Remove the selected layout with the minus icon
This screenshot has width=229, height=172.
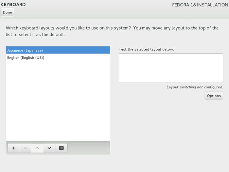[x=25, y=148]
